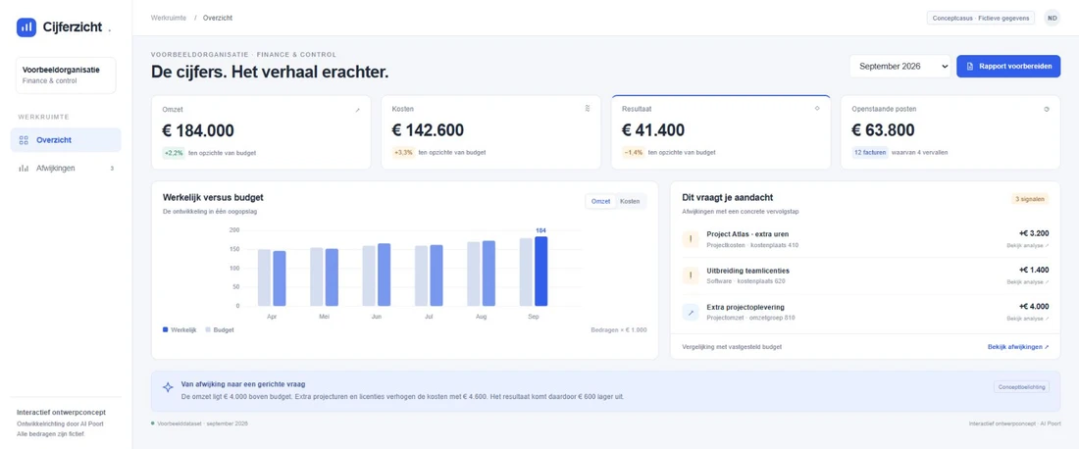
Task: Open the Overzicht sidebar item
Action: 66,139
